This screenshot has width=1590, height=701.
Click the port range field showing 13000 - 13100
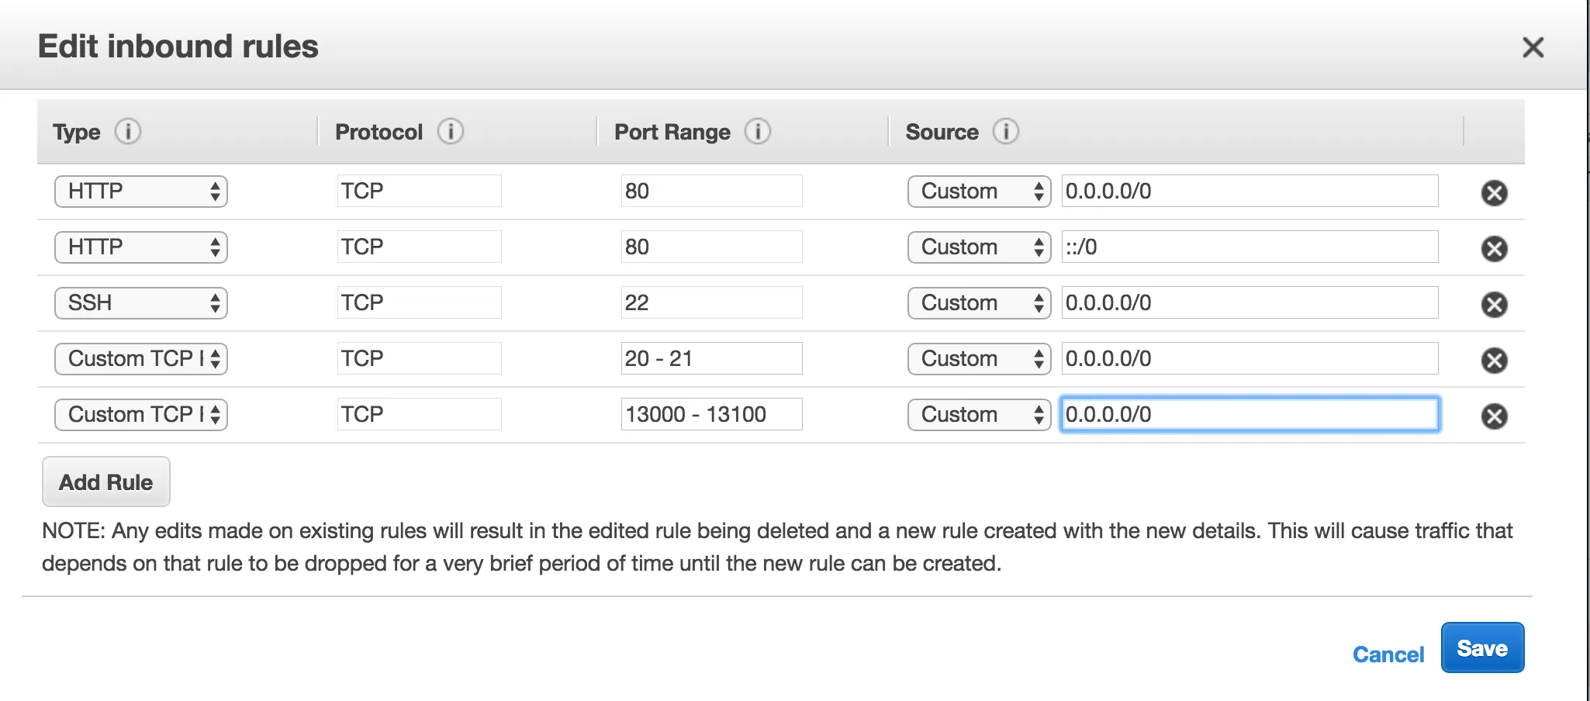[711, 414]
